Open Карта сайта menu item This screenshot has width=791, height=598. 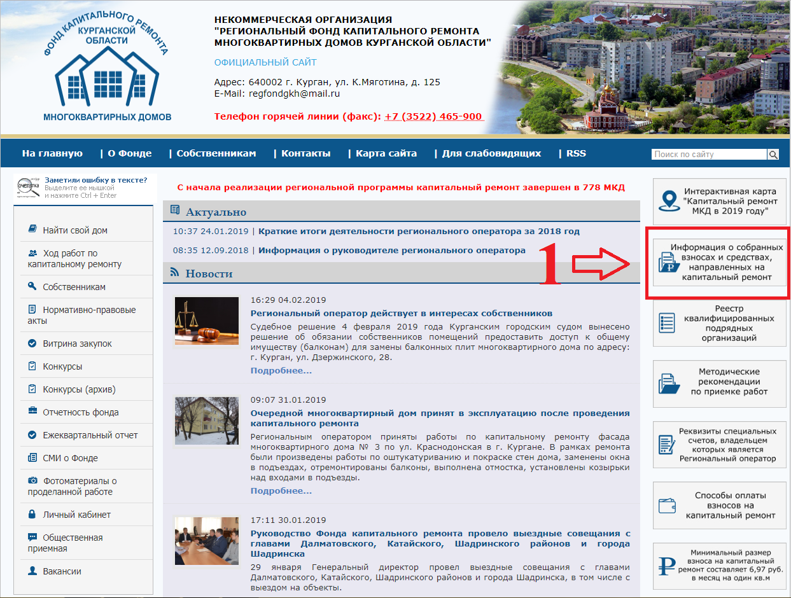click(386, 153)
